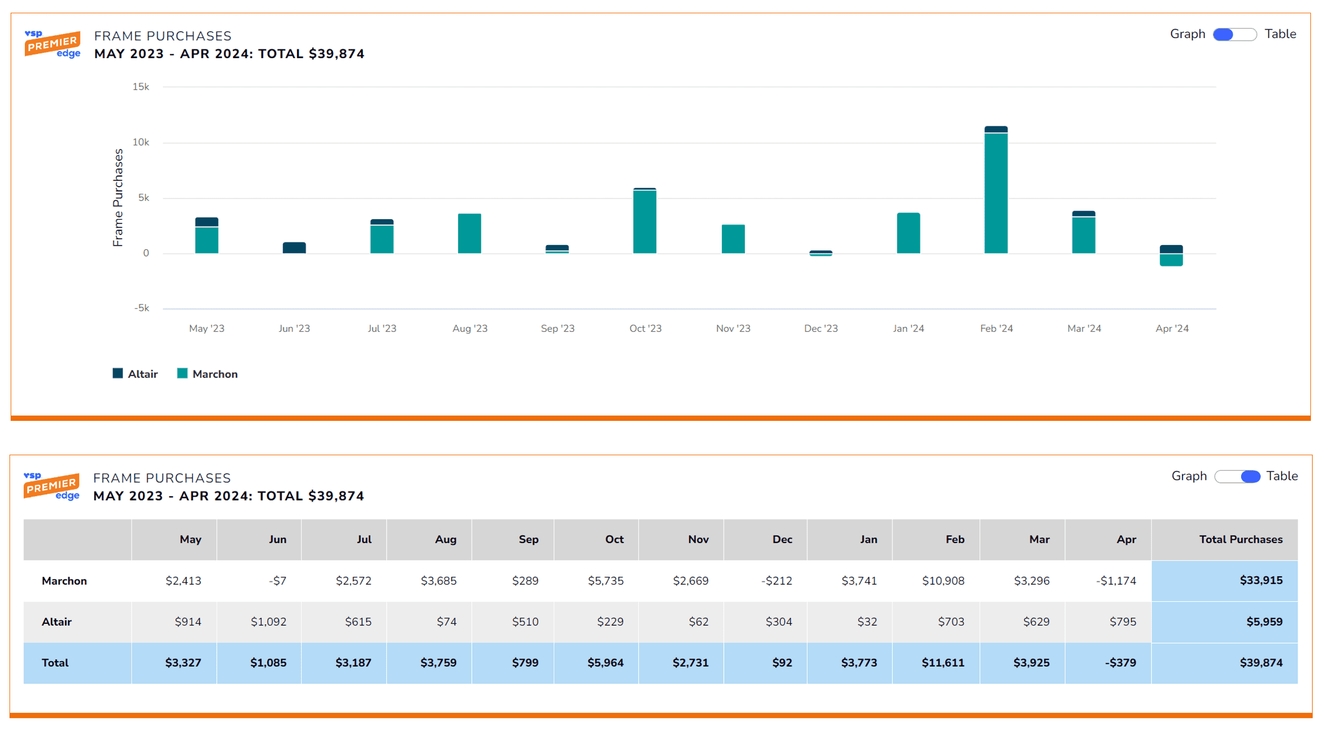Click the Marchon $10,908 February cell
This screenshot has height=751, width=1332.
coord(943,581)
